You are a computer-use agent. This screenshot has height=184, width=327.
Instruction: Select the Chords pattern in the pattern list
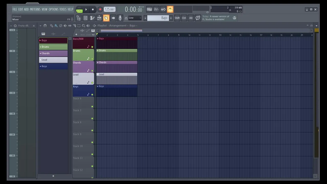[x=53, y=53]
